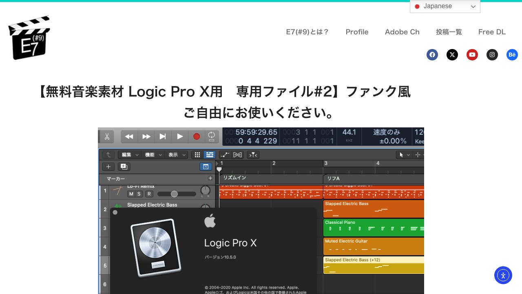Solo the Lo-Fi Remix track (S)
The image size is (522, 294).
139,194
